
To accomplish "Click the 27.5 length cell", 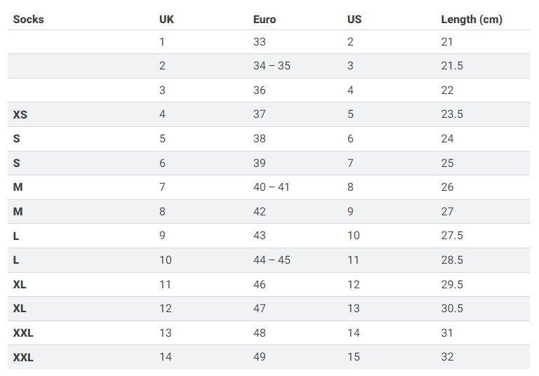I will click(452, 236).
